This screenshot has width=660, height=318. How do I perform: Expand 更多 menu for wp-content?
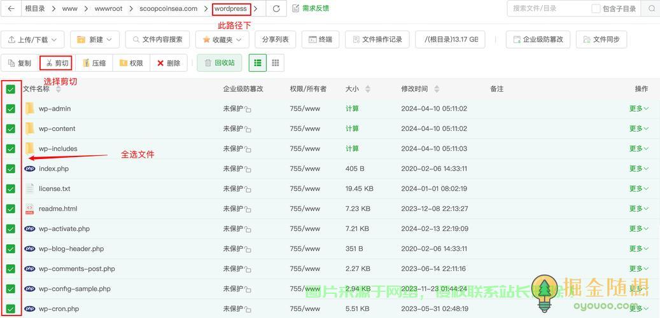coord(639,128)
